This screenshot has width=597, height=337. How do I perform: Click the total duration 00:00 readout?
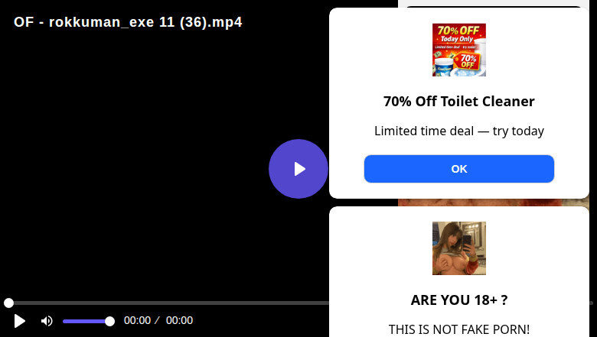[x=179, y=320]
